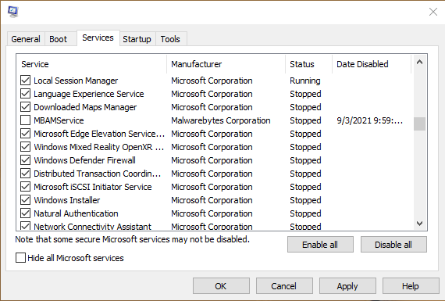Viewport: 445px width, 301px height.
Task: Confirm with the OK button
Action: pyautogui.click(x=221, y=286)
